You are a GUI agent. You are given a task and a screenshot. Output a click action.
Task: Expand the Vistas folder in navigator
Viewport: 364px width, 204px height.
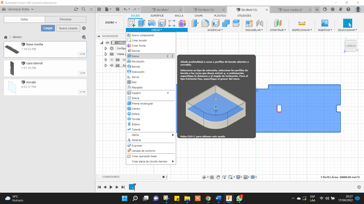pos(106,54)
